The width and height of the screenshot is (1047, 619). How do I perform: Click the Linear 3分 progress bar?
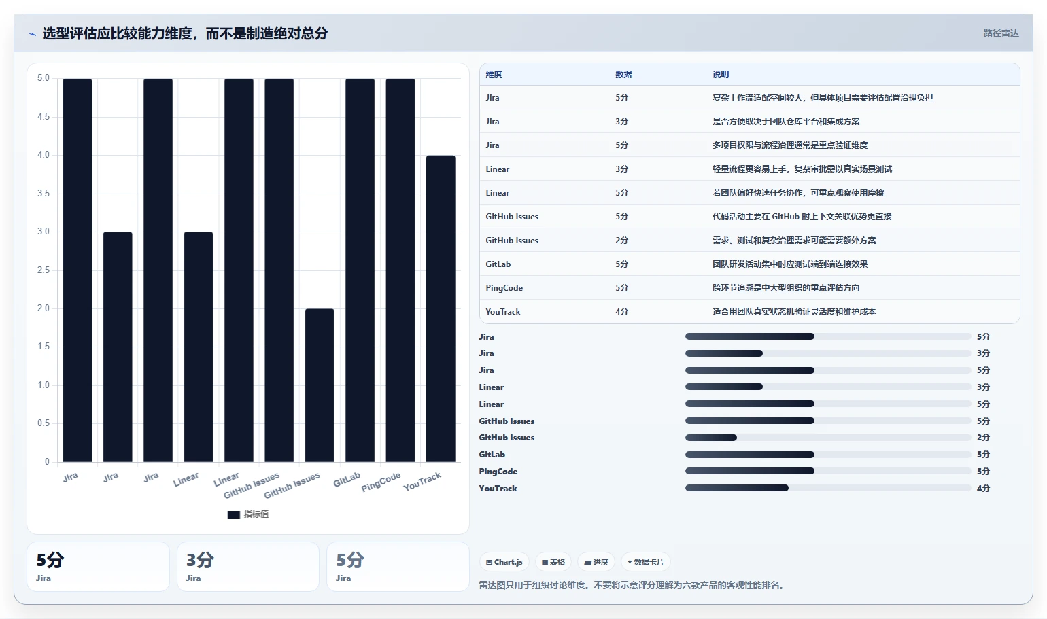pyautogui.click(x=828, y=387)
